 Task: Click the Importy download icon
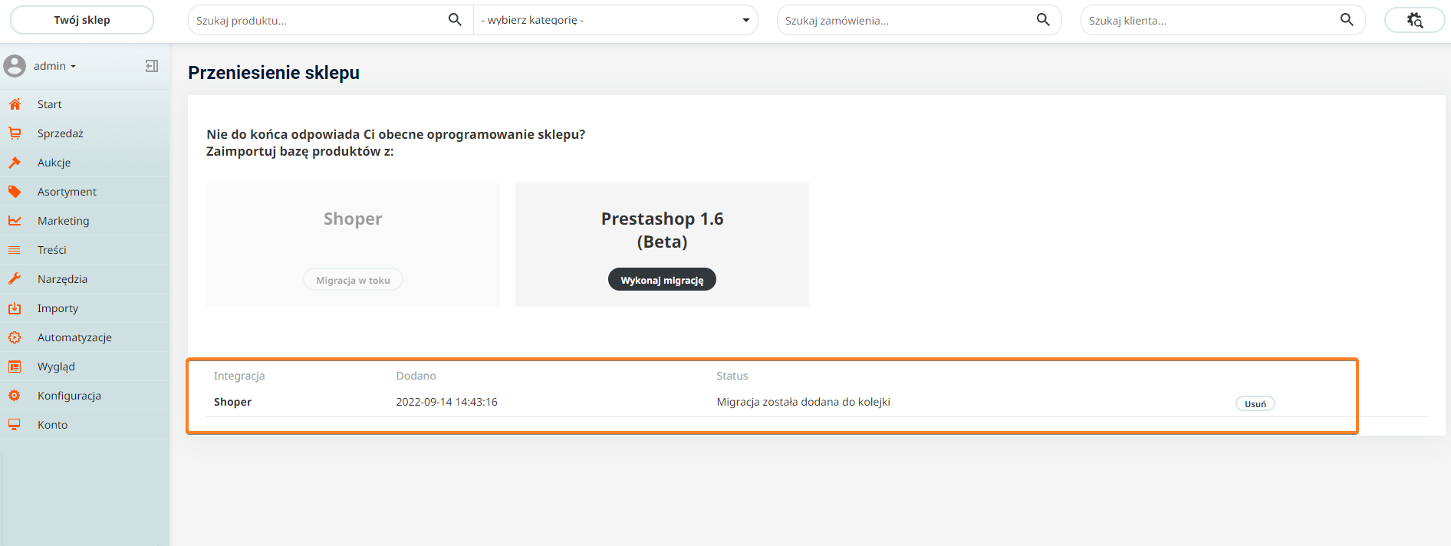tap(15, 308)
